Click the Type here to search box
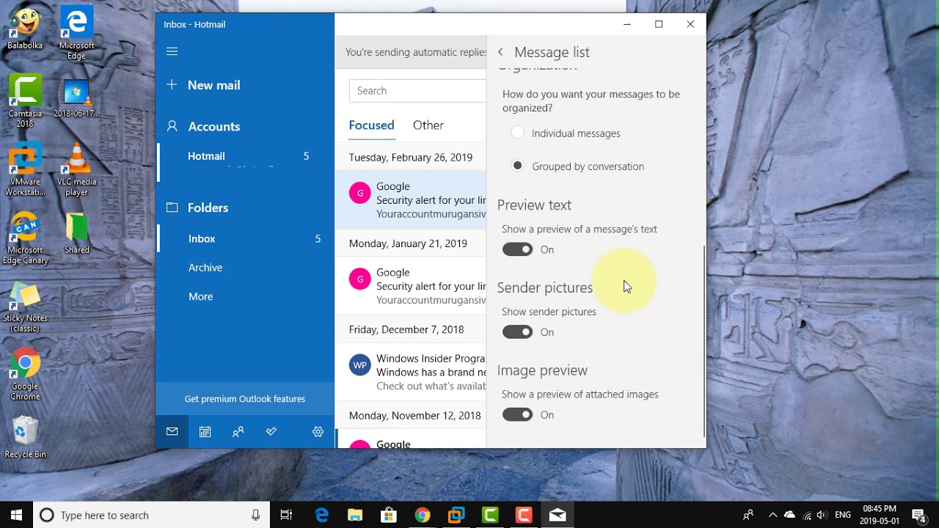This screenshot has width=939, height=528. point(151,515)
